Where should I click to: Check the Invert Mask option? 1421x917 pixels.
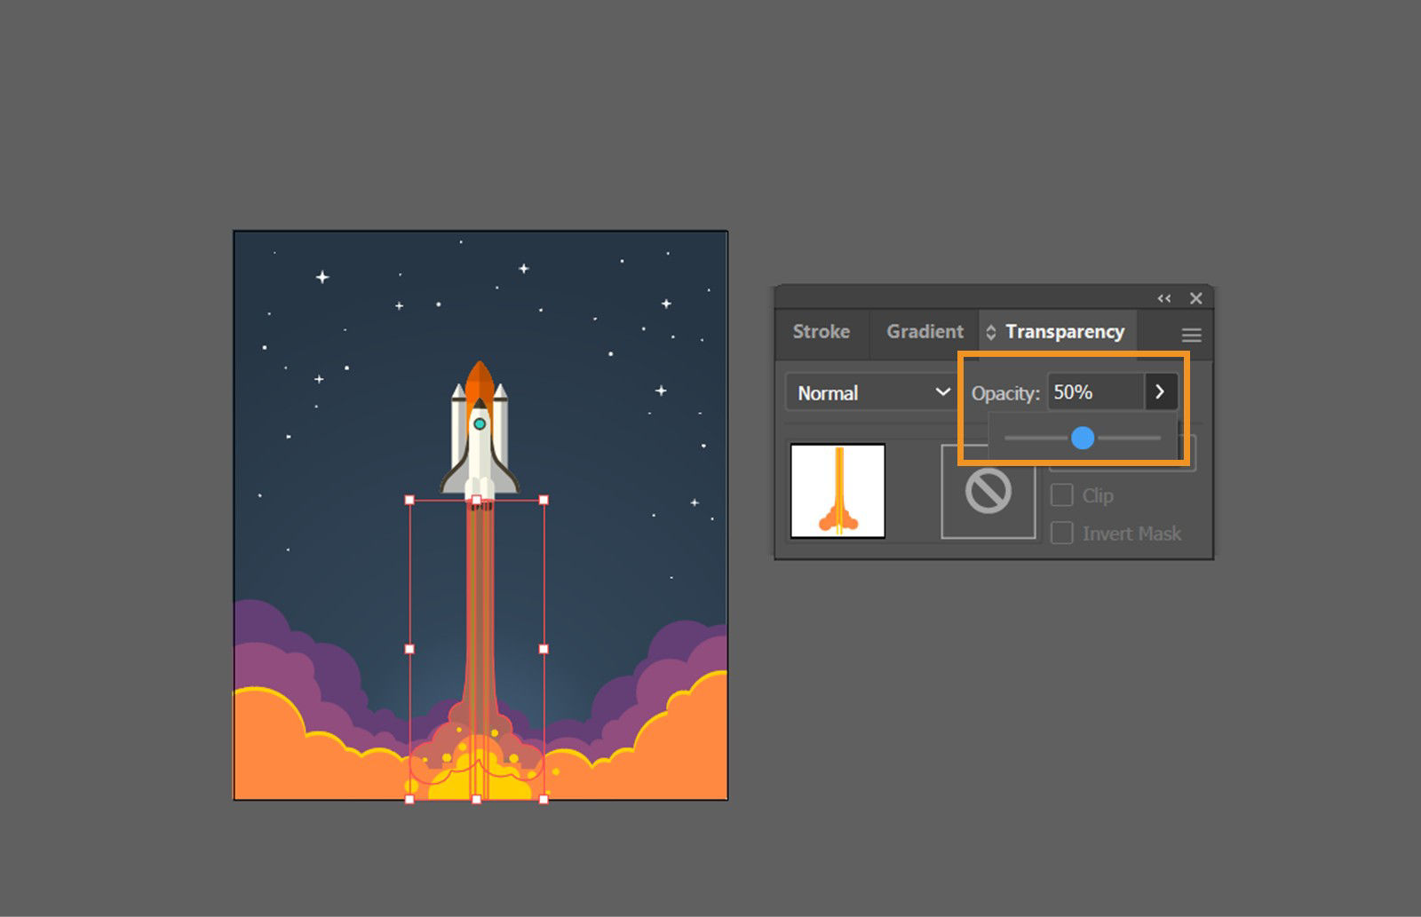(1062, 533)
